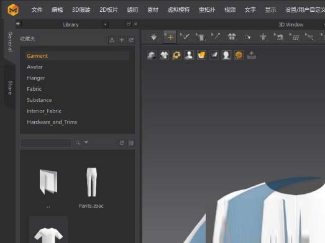Add a favorite with the plus icon
Screen dimensions: 325x243
coord(122,40)
